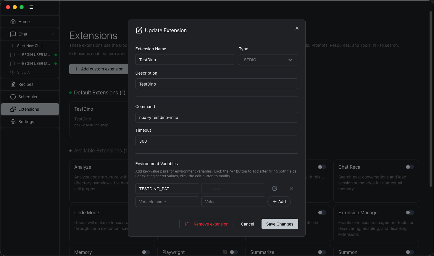Image resolution: width=434 pixels, height=256 pixels.
Task: Expand the Chat section chevron
Action: pos(53,34)
